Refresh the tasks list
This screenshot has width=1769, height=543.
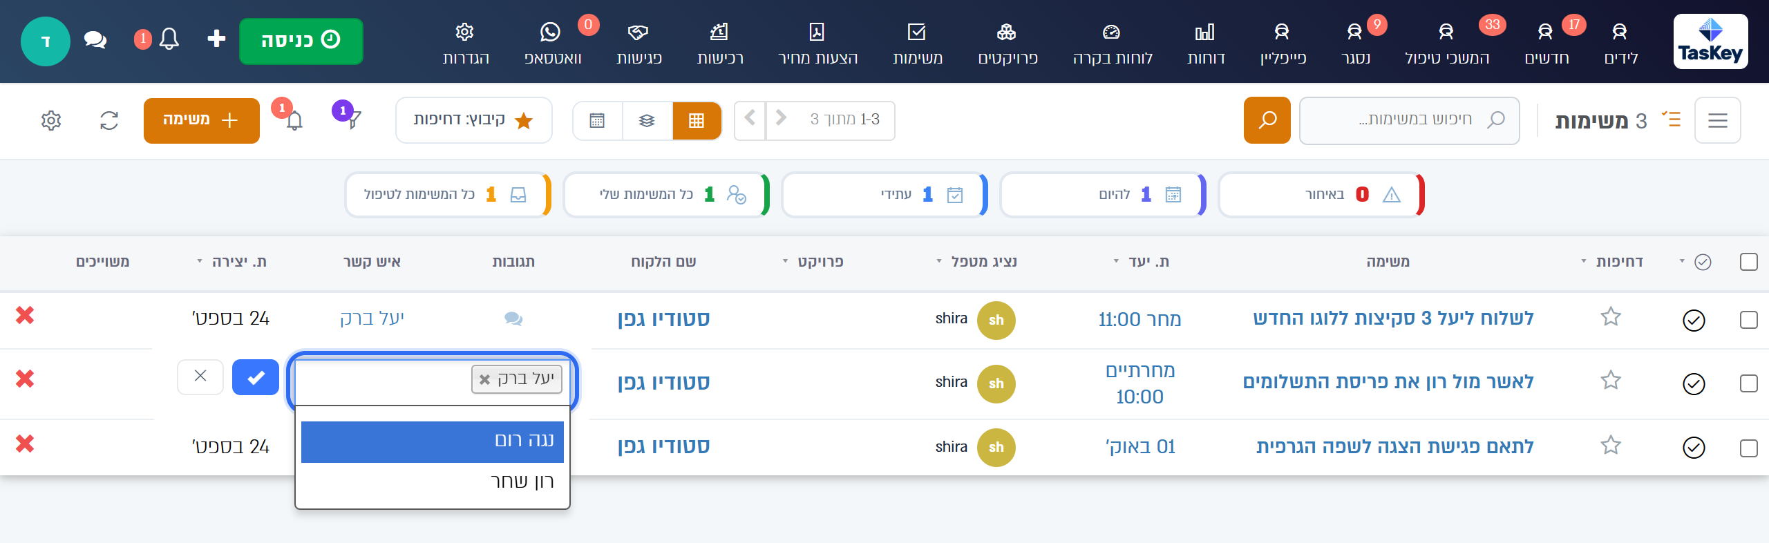109,121
